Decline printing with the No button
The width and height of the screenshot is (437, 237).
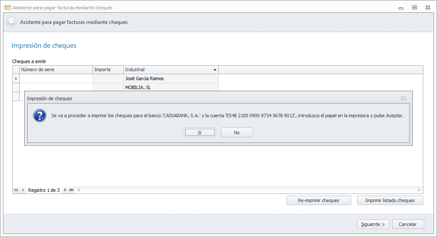237,133
